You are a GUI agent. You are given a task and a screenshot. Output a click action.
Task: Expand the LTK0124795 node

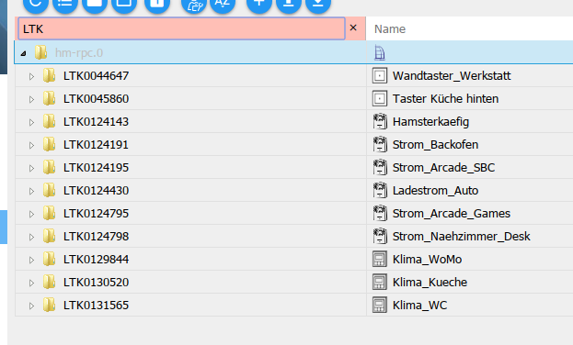click(31, 214)
